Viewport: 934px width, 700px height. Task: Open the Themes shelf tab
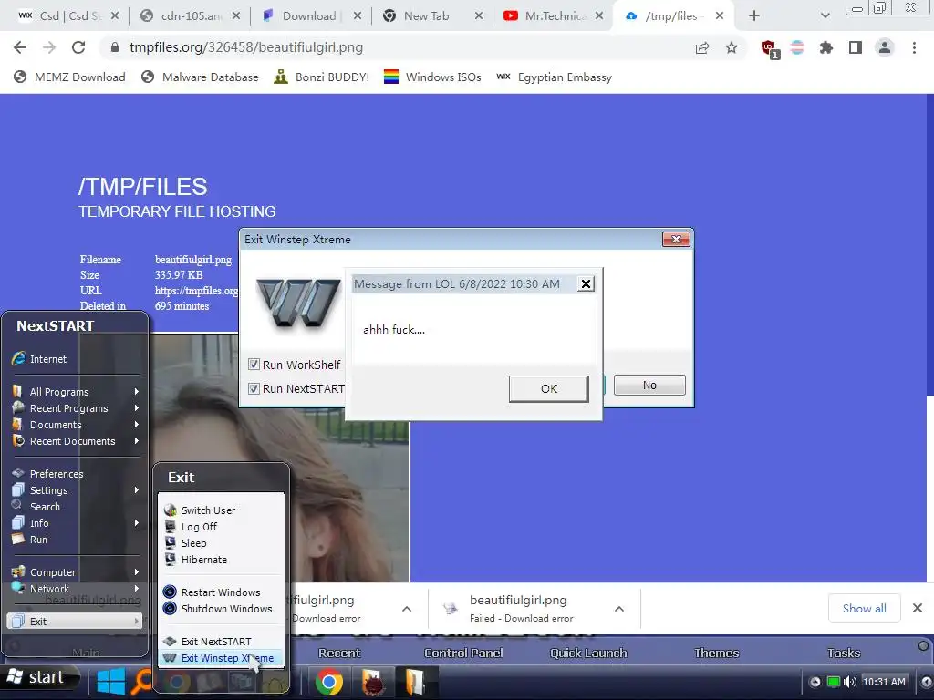click(x=716, y=653)
